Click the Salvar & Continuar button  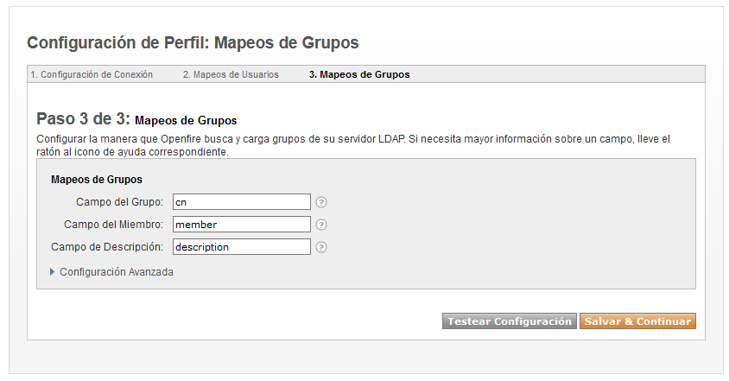pos(637,321)
